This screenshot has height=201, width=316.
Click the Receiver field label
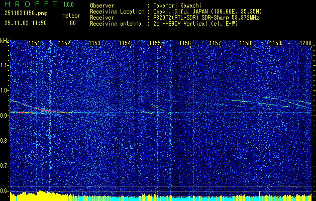click(x=102, y=18)
